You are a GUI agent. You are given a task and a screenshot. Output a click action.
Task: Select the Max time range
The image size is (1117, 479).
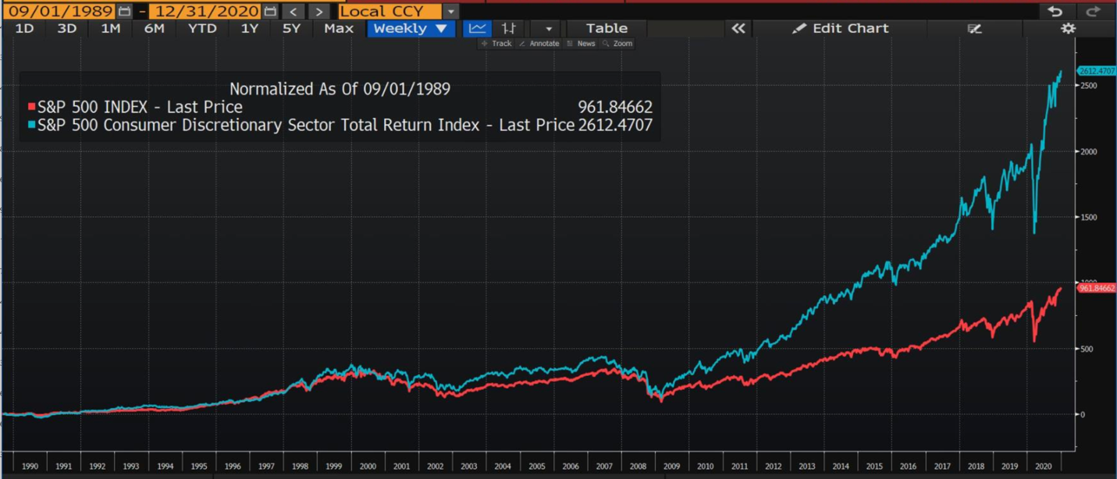pyautogui.click(x=339, y=29)
